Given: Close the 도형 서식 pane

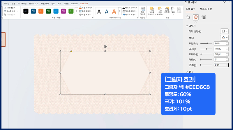Looking at the screenshot, I should (230, 2).
